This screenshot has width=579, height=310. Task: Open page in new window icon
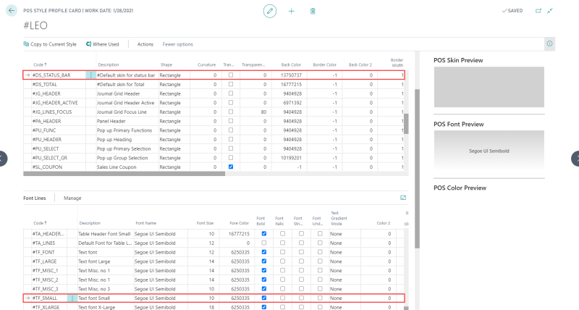pyautogui.click(x=538, y=11)
